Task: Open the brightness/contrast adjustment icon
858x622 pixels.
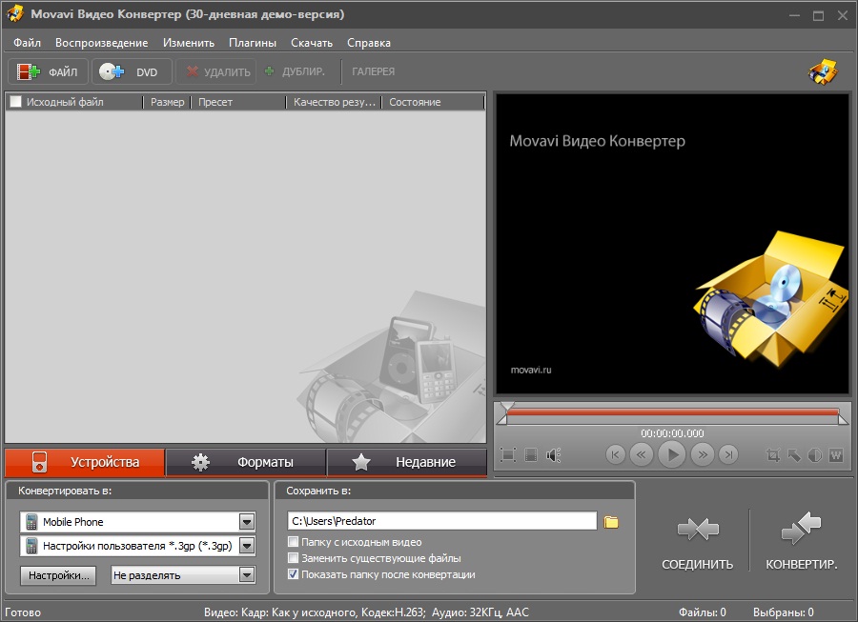Action: pyautogui.click(x=816, y=454)
